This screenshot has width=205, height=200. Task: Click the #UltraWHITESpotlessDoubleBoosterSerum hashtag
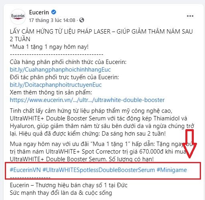click(99, 170)
